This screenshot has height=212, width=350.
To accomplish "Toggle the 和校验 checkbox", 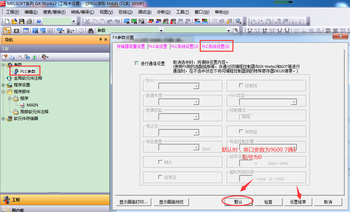I will (x=241, y=132).
